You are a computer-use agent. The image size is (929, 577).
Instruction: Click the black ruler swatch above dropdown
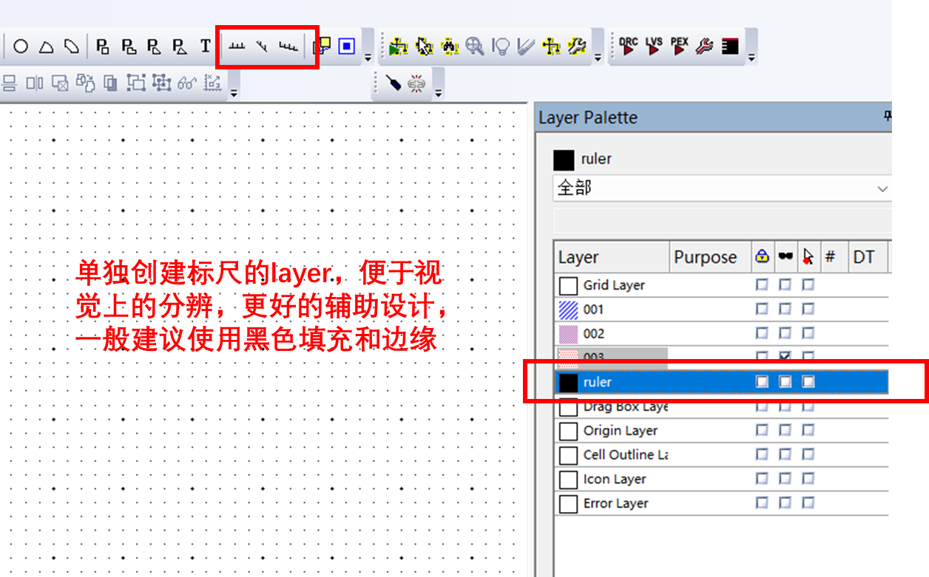[564, 160]
